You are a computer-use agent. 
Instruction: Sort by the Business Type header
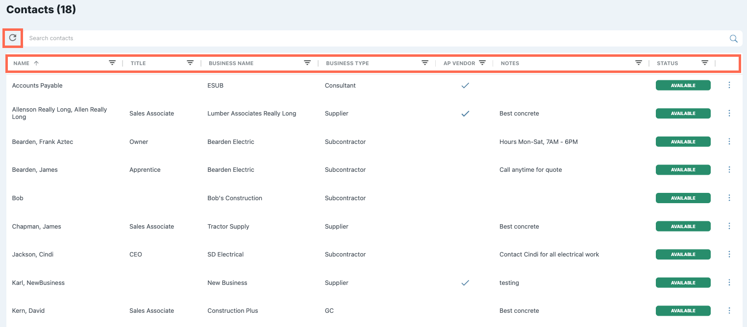click(x=348, y=63)
